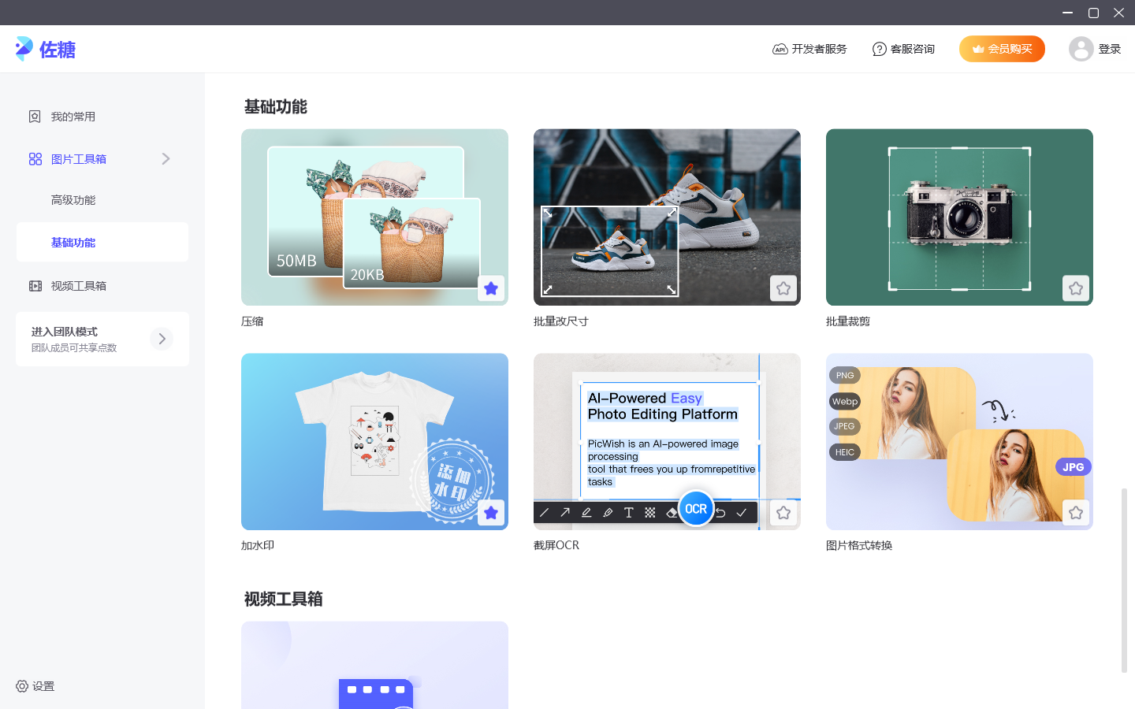Star the 截屏OCR tool card
1135x709 pixels.
(783, 513)
